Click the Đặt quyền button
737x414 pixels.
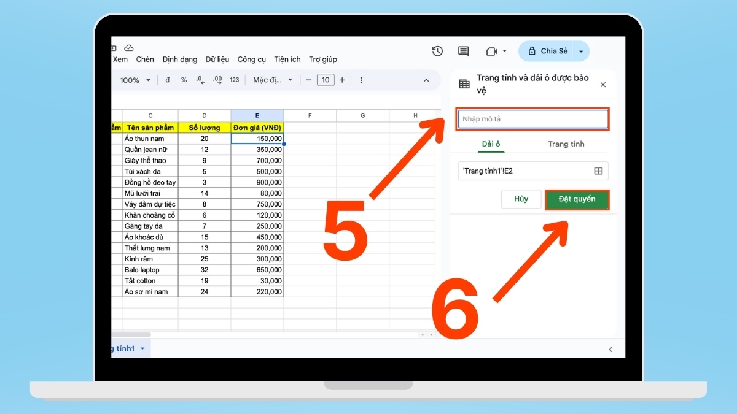(577, 199)
